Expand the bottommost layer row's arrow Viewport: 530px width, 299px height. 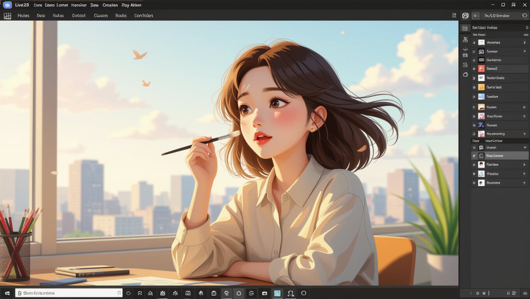[x=524, y=183]
